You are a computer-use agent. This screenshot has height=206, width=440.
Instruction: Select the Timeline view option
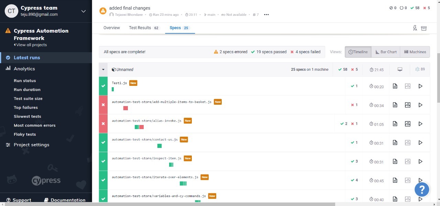click(x=358, y=51)
